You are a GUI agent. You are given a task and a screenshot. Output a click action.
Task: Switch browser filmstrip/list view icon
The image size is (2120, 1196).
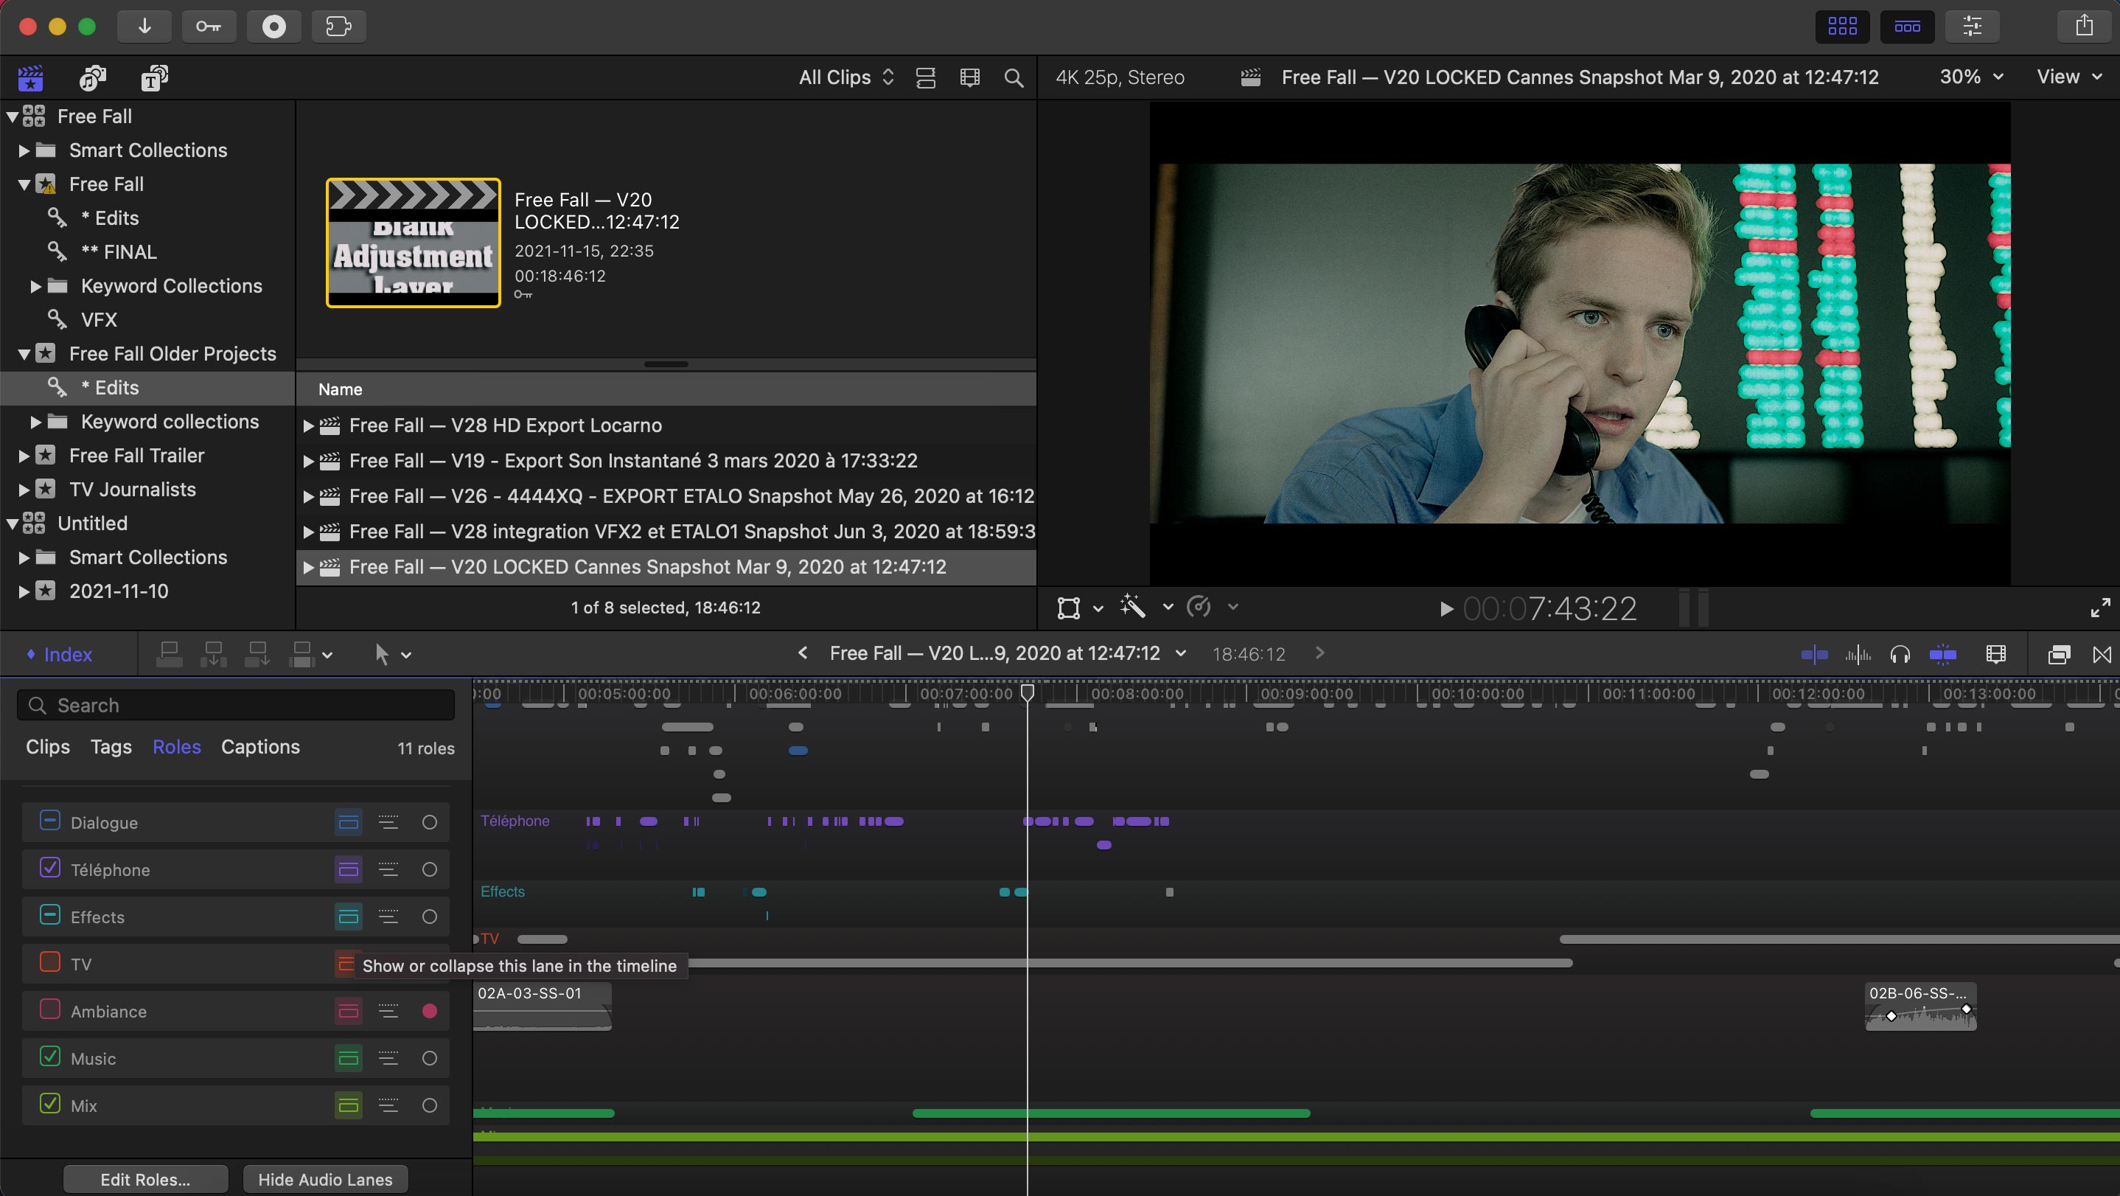click(x=969, y=78)
